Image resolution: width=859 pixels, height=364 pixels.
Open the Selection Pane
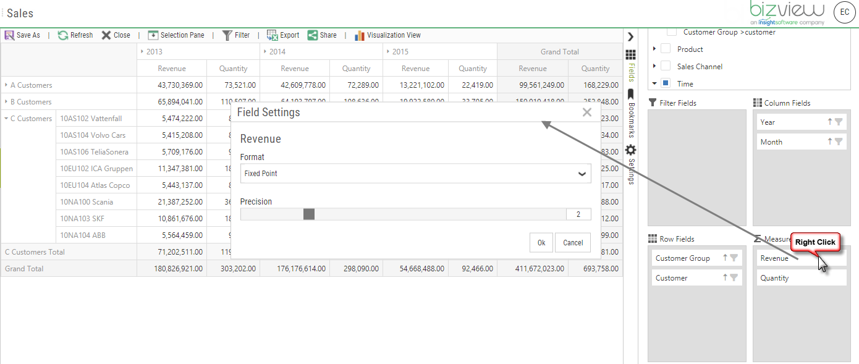[x=177, y=35]
